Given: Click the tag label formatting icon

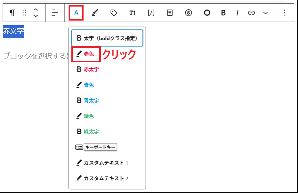Looking at the screenshot, I should pyautogui.click(x=113, y=13).
